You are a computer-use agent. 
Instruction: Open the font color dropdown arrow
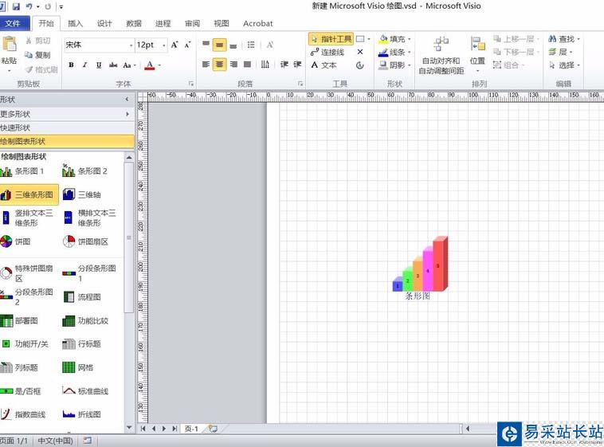(159, 65)
